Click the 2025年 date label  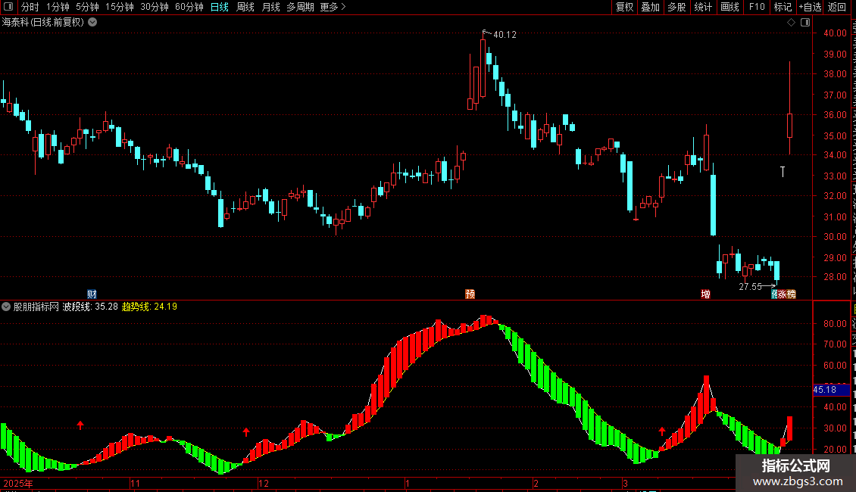pos(18,483)
